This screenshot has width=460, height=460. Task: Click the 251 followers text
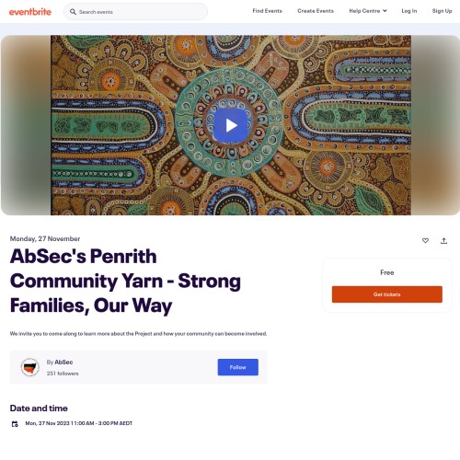click(x=63, y=374)
